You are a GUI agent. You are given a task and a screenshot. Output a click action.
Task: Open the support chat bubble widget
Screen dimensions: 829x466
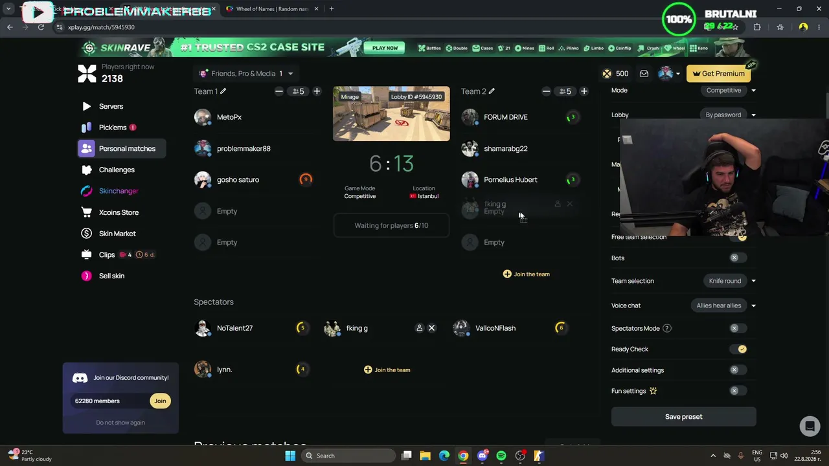point(809,426)
